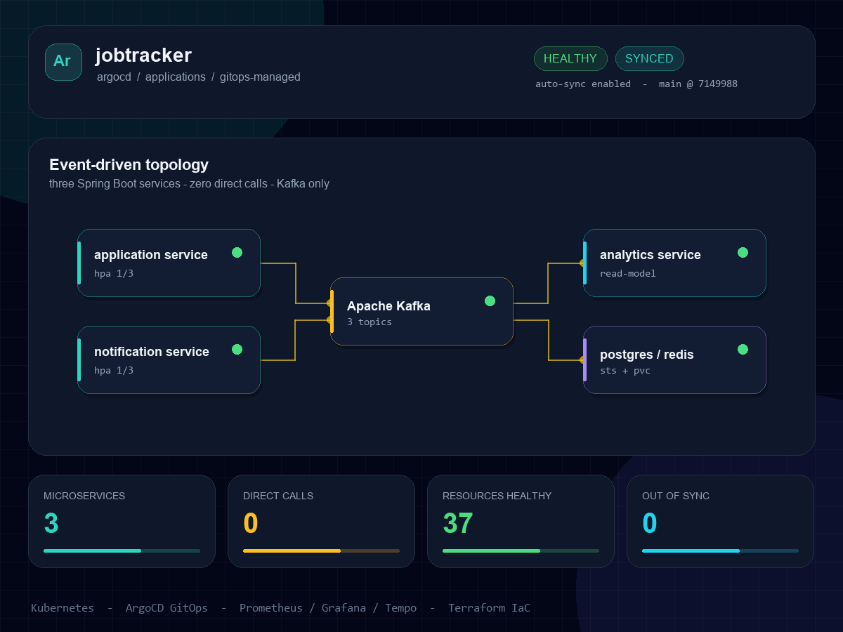Click the green status dot on application service

pyautogui.click(x=237, y=252)
